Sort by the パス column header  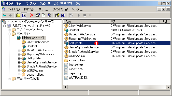tap(135, 22)
